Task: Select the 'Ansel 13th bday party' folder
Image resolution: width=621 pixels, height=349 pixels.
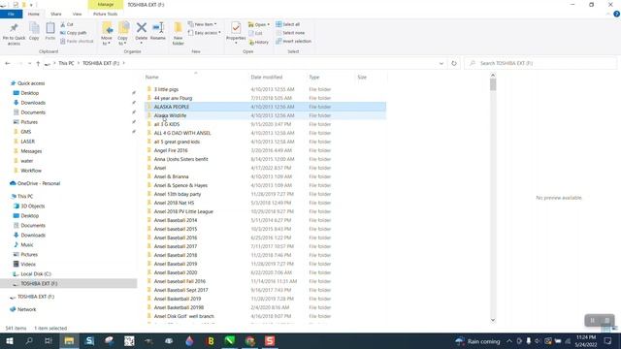Action: pos(178,194)
